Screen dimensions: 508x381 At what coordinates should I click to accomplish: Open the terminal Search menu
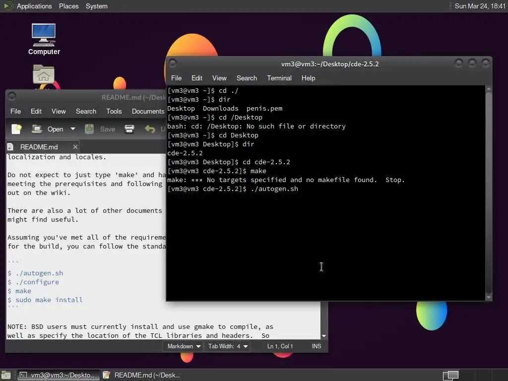pyautogui.click(x=247, y=78)
